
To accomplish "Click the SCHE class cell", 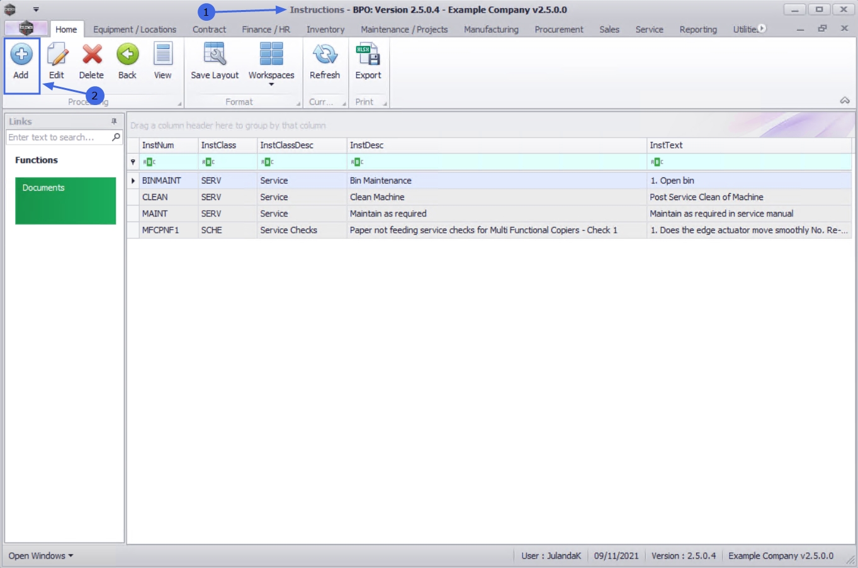I will point(228,230).
